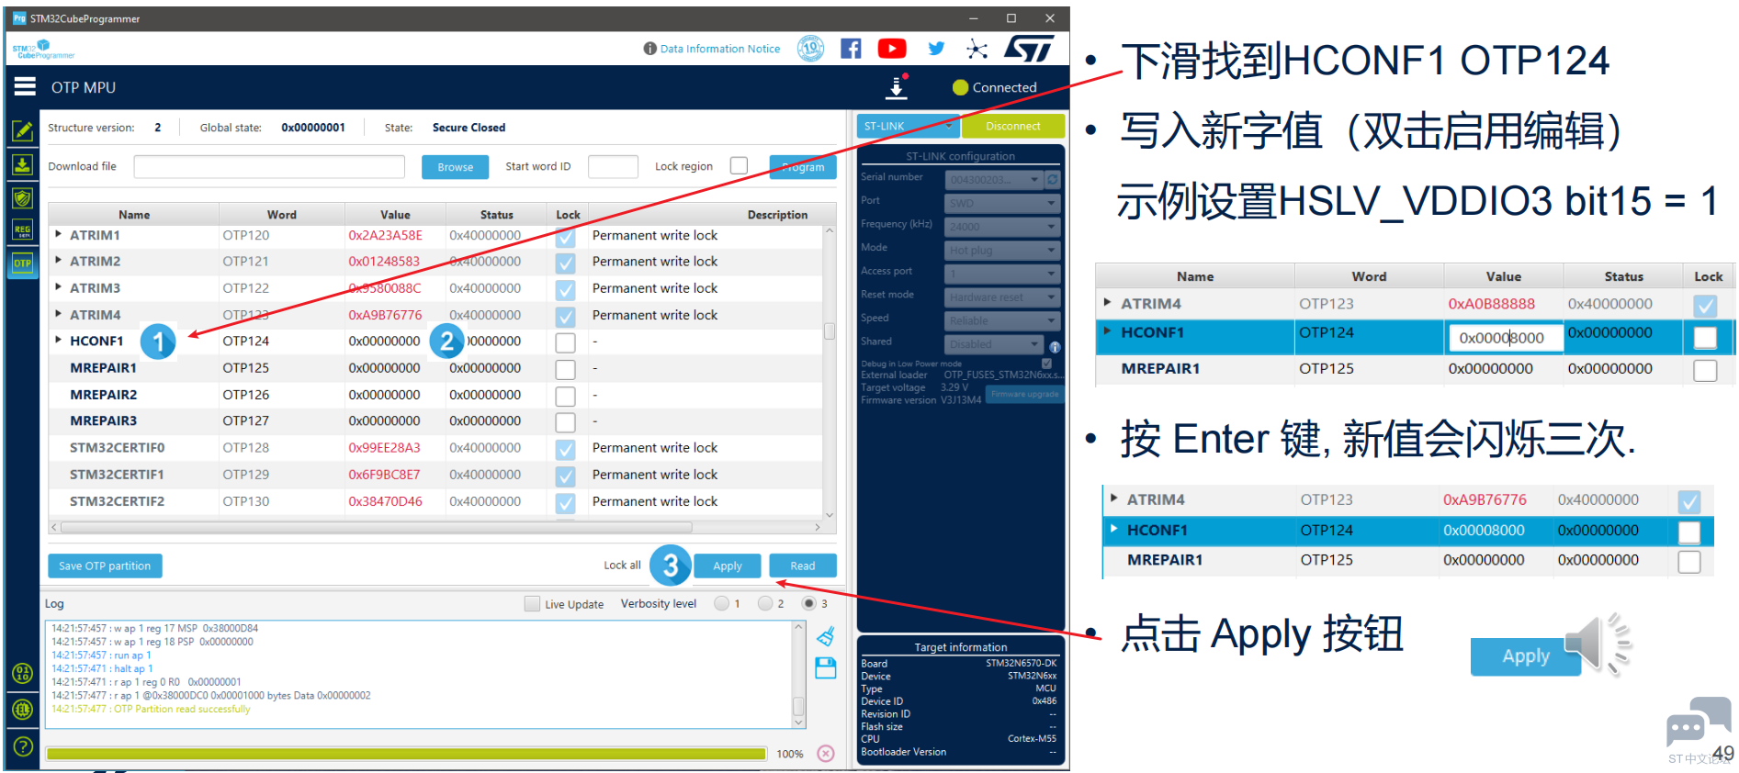Image resolution: width=1739 pixels, height=773 pixels.
Task: Expand the ATRIM3 row arrow
Action: coord(58,287)
